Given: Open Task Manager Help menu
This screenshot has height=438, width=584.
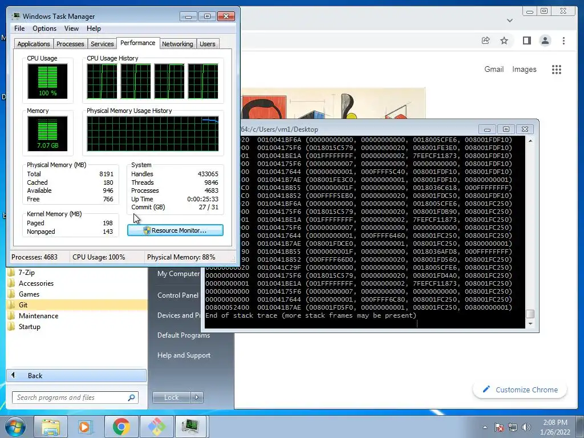Looking at the screenshot, I should pos(94,29).
